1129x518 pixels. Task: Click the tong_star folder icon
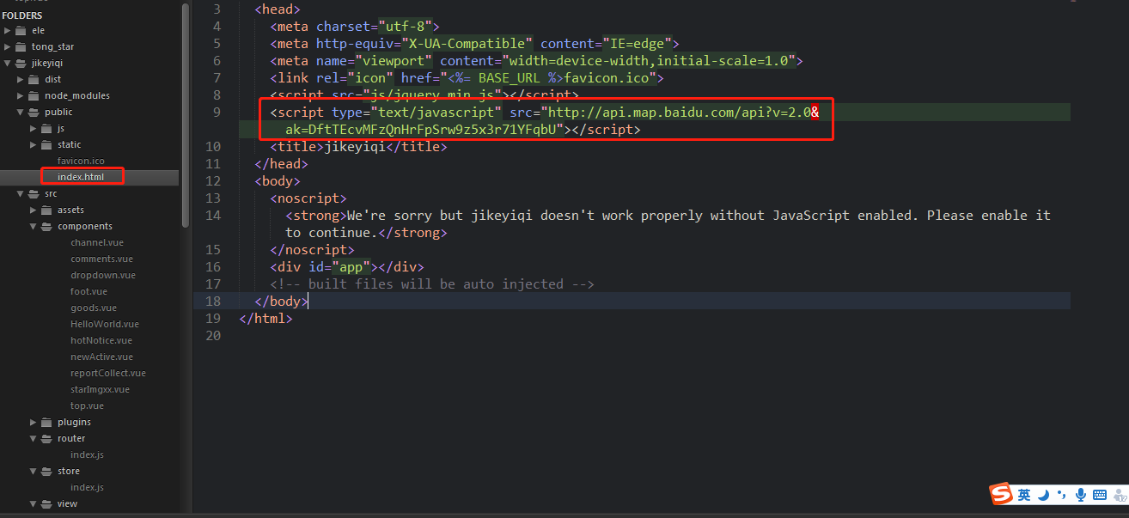(x=21, y=46)
